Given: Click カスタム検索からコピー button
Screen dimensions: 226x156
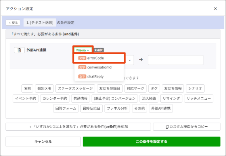Looking at the screenshot, I should tap(187, 127).
